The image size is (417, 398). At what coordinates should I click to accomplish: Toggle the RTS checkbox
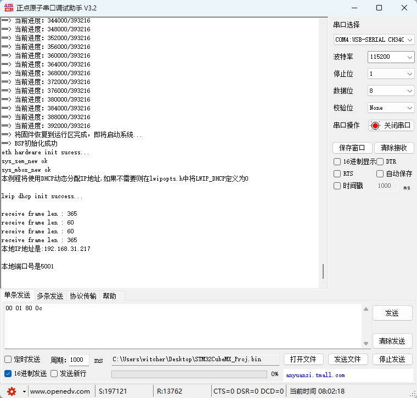337,173
